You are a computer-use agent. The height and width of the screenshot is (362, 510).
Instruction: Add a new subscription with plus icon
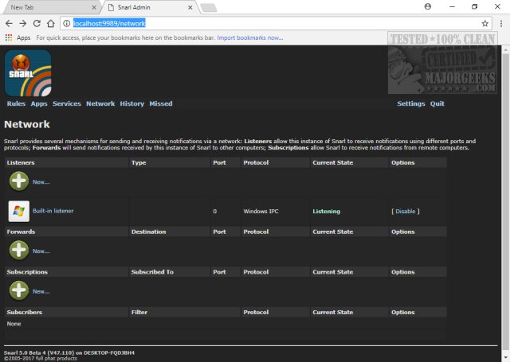click(19, 290)
